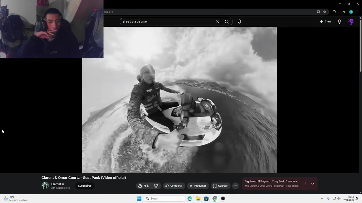The width and height of the screenshot is (362, 203).
Task: Switch to Chrome on the taskbar
Action: (215, 198)
